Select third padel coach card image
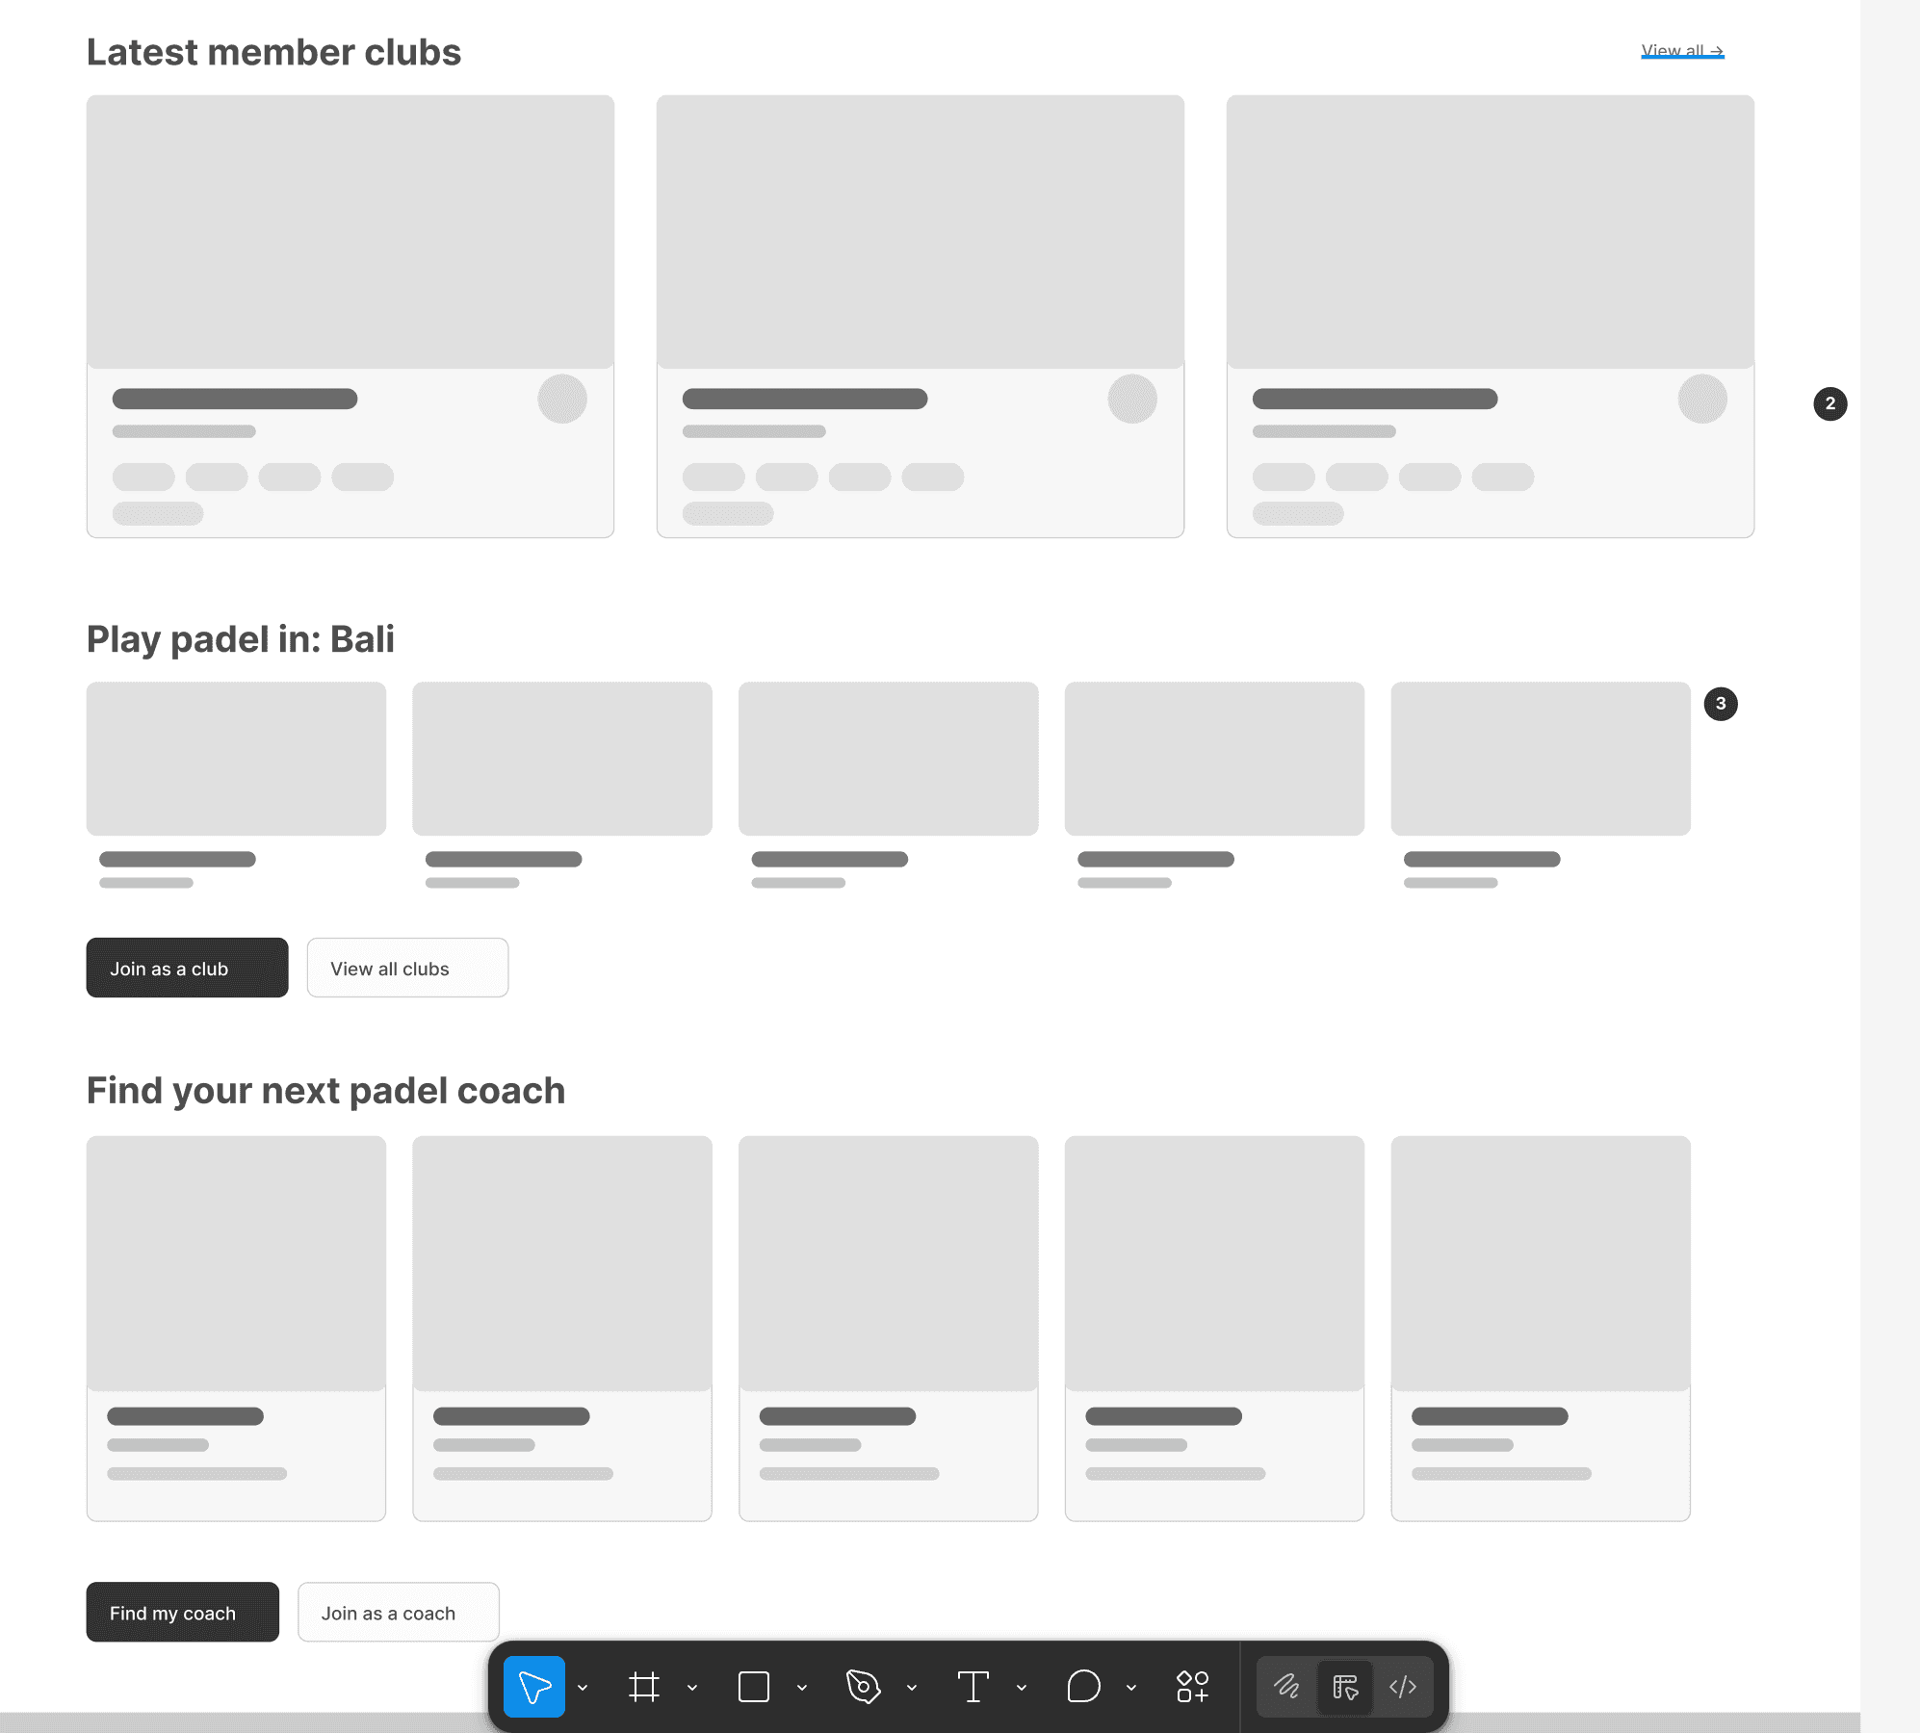This screenshot has height=1733, width=1920. [888, 1263]
